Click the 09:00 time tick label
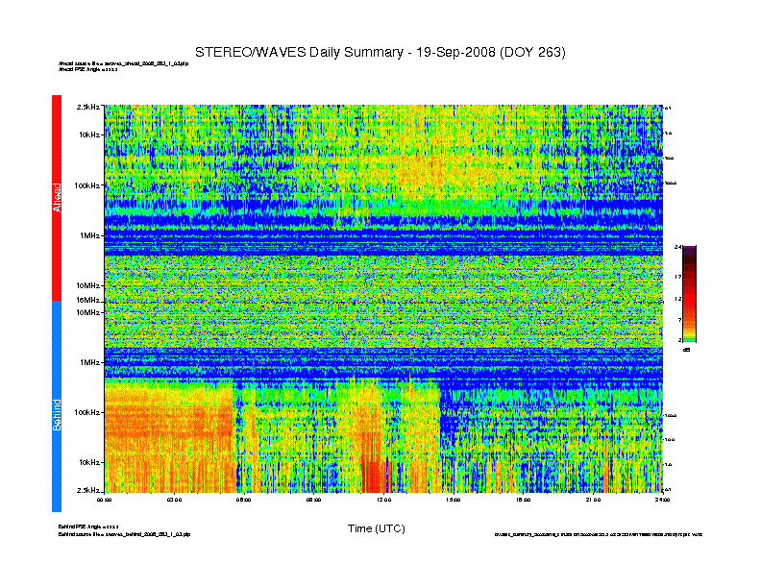Viewport: 761px width, 588px height. (313, 500)
